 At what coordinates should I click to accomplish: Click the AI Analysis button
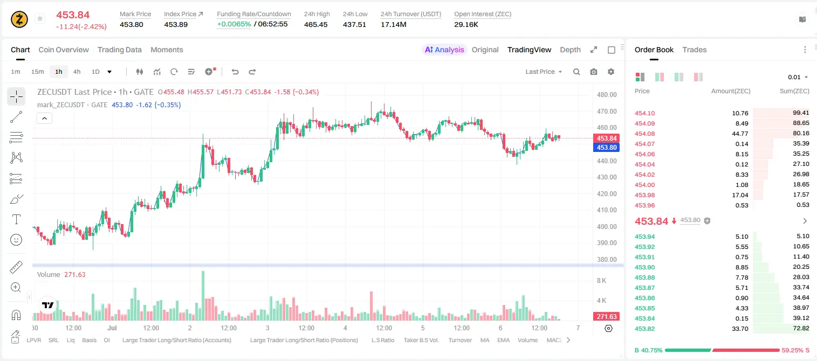444,50
